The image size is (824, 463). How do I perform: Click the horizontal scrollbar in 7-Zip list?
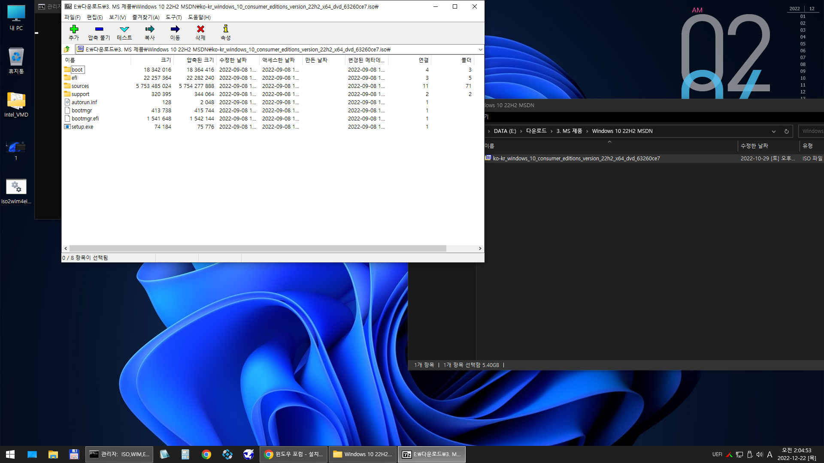click(x=257, y=249)
